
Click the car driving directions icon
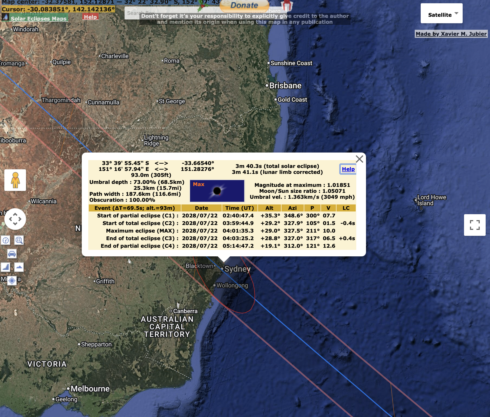[x=12, y=254]
